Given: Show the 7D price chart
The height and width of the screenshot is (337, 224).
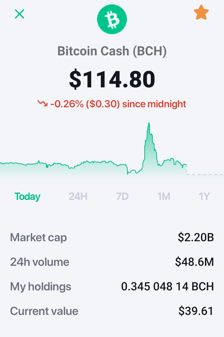Looking at the screenshot, I should (x=122, y=196).
